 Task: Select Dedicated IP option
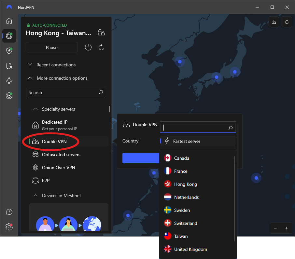(69, 125)
